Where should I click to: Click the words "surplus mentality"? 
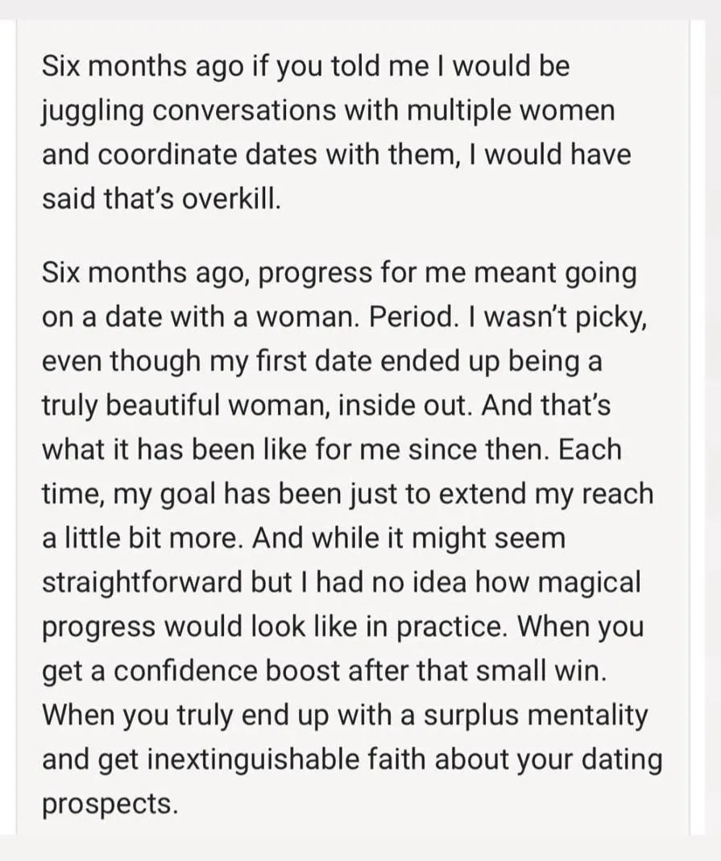tap(536, 715)
